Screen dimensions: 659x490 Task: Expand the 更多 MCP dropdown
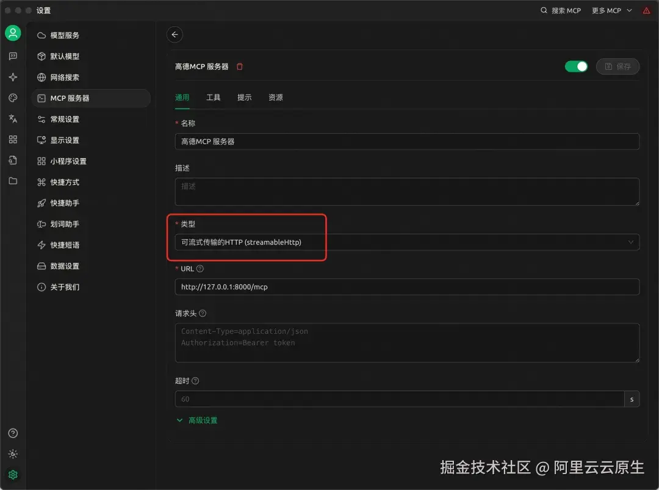[x=612, y=10]
